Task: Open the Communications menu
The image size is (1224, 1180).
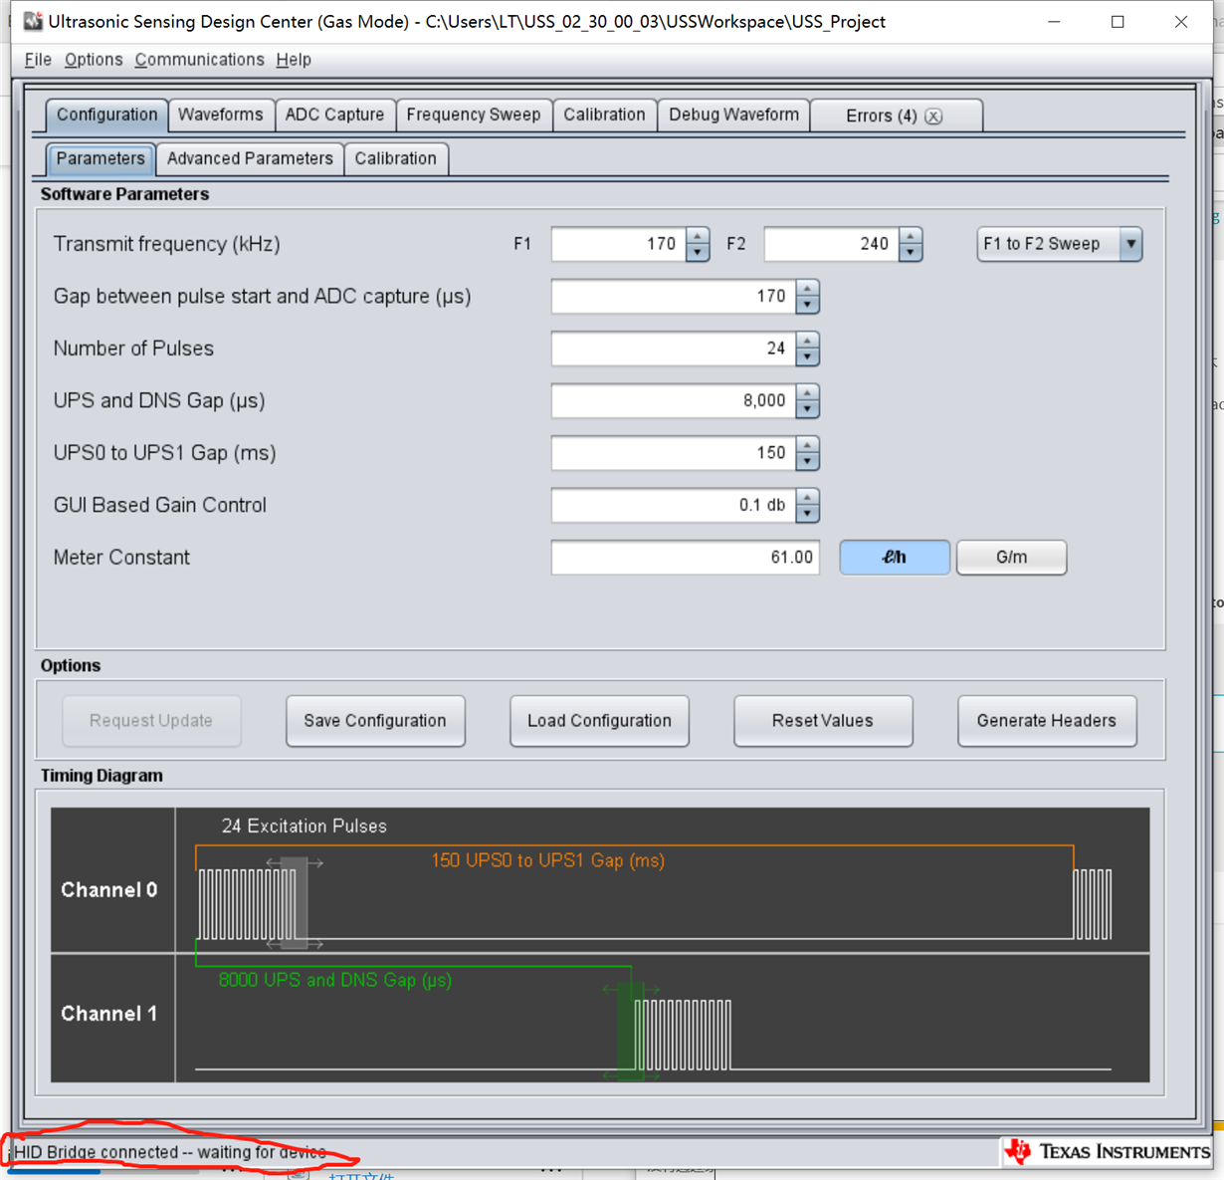Action: (199, 60)
